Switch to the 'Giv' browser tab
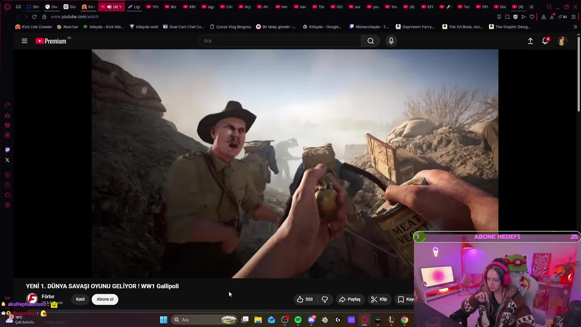581x327 pixels. [x=51, y=7]
